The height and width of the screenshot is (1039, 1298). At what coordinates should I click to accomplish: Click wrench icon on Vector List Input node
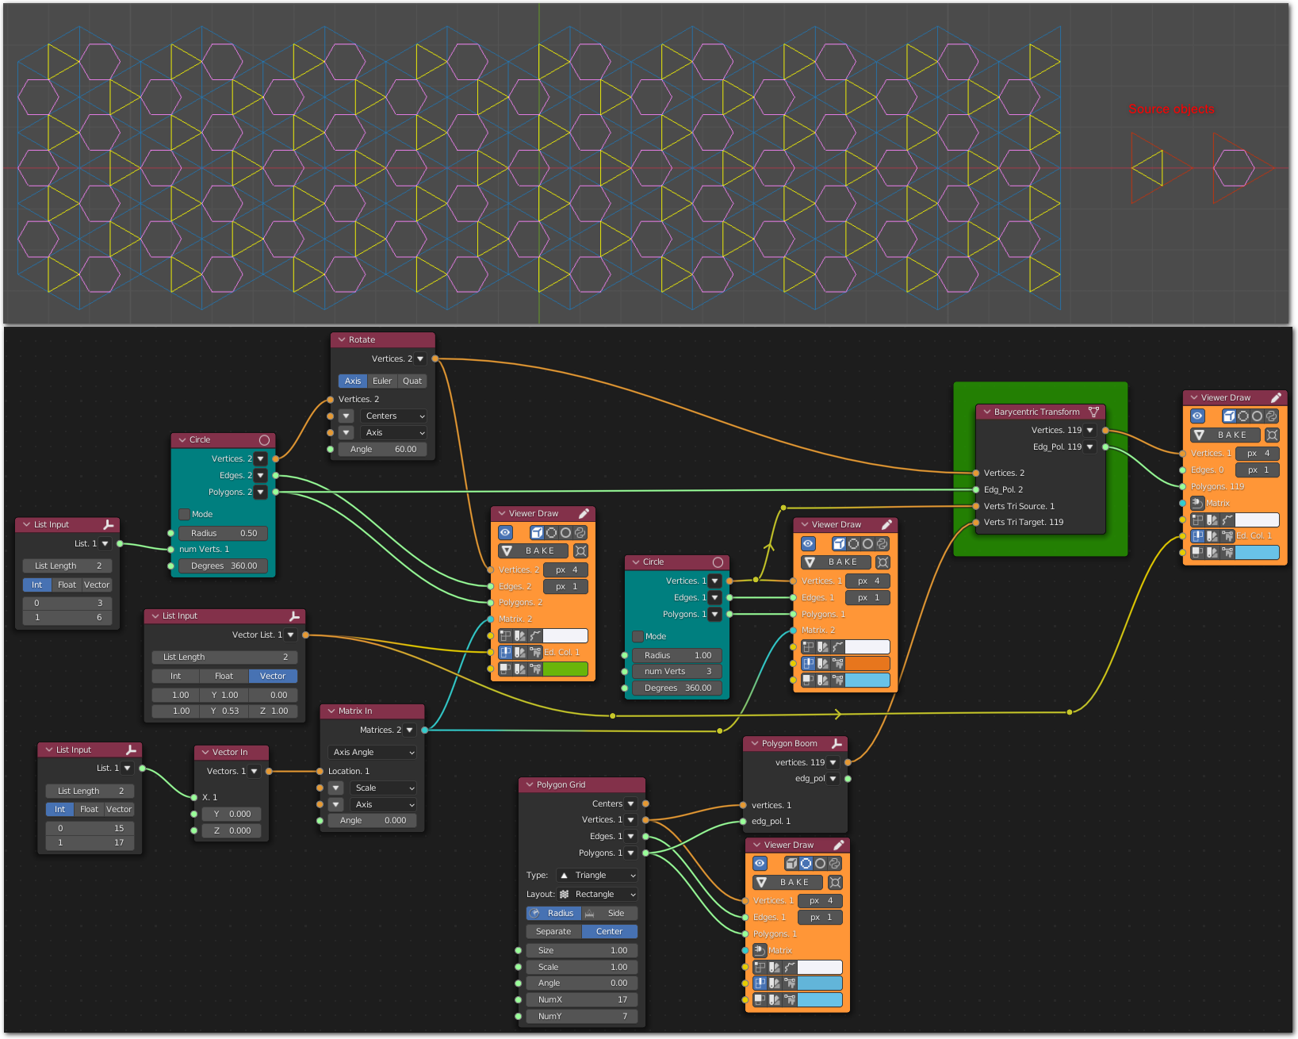pyautogui.click(x=294, y=615)
